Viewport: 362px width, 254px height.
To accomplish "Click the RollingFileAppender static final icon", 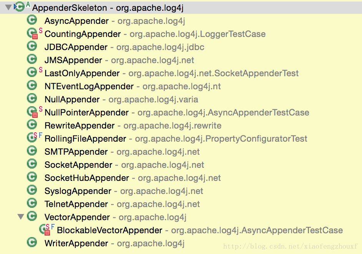I will coord(32,139).
